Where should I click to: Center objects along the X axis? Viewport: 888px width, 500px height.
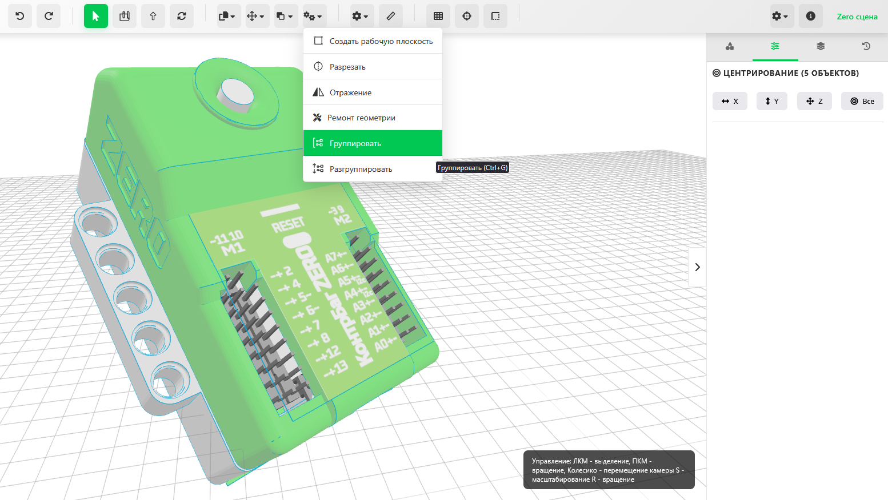[730, 101]
